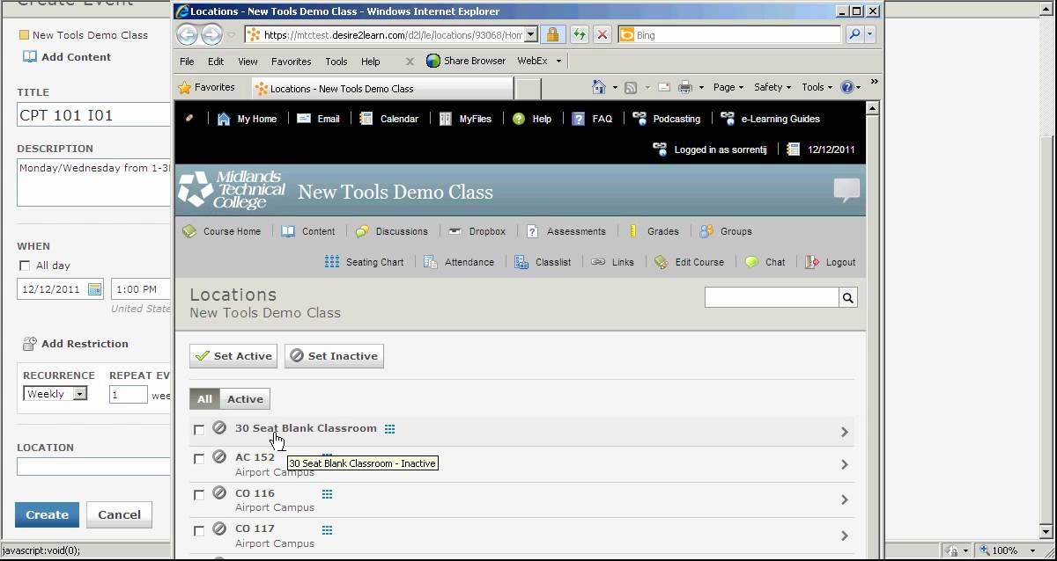
Task: Click the IE Help question mark icon
Action: point(847,87)
